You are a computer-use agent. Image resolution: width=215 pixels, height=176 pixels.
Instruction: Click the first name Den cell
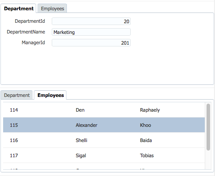point(80,110)
